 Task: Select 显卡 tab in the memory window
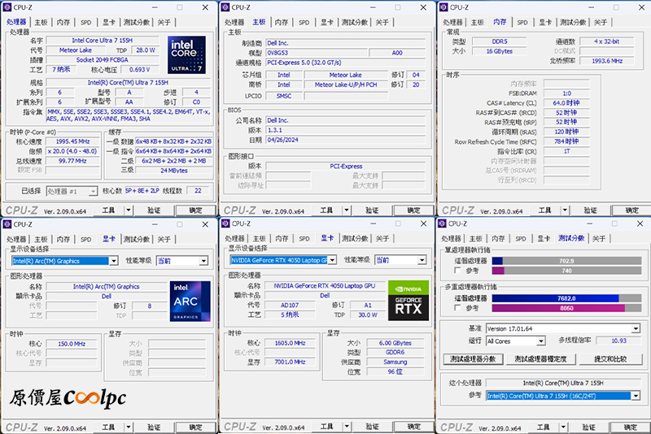pyautogui.click(x=545, y=23)
